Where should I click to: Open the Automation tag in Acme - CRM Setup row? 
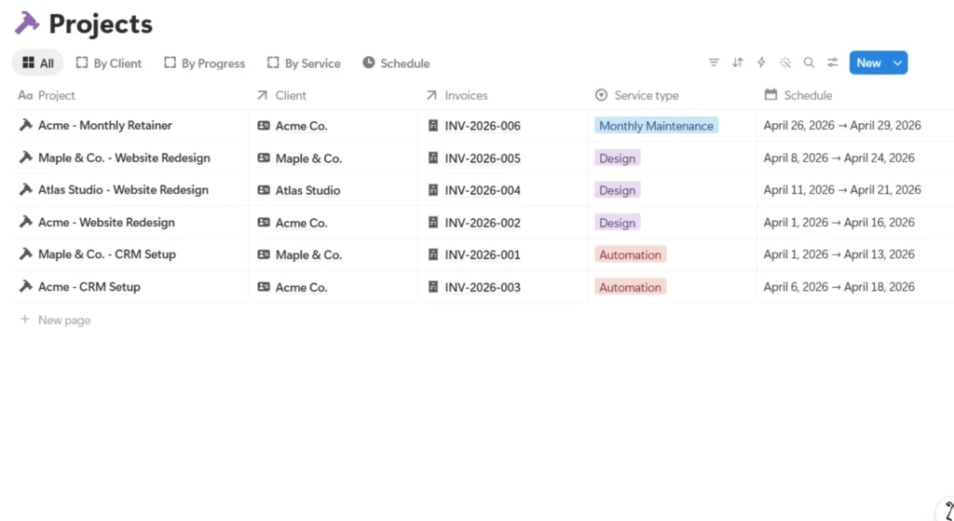pos(631,287)
